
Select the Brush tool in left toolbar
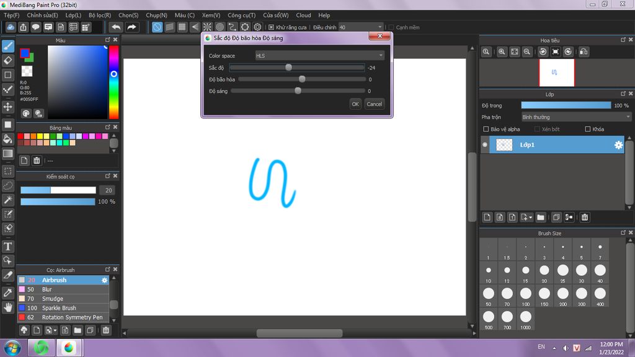[x=7, y=46]
